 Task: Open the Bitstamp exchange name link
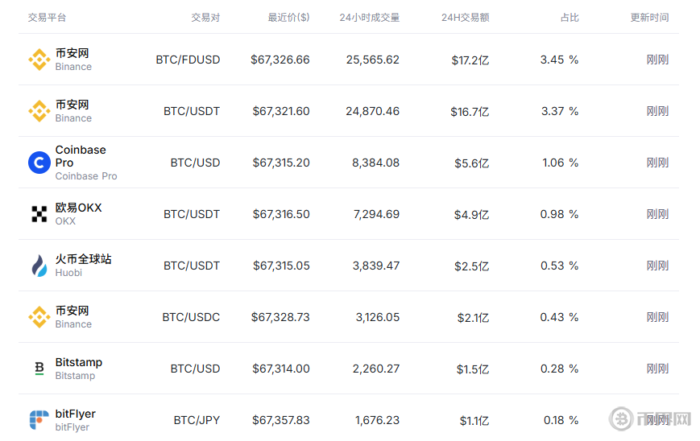(79, 362)
